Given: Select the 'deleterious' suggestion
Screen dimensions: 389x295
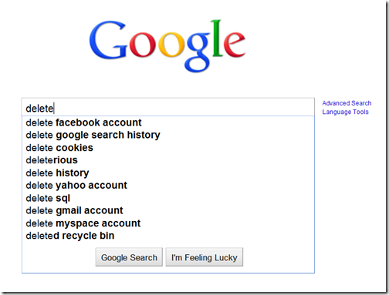Looking at the screenshot, I should (168, 160).
